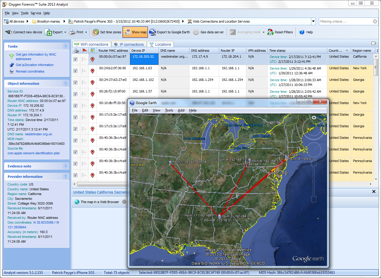Viewport: 381px width, 278px height.
Task: Click the Reset Filters icon
Action: point(270,32)
